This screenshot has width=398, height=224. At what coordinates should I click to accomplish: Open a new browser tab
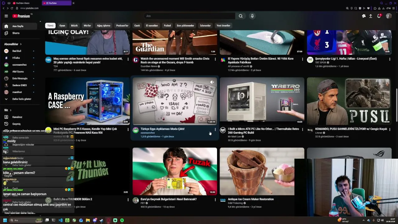click(x=74, y=3)
